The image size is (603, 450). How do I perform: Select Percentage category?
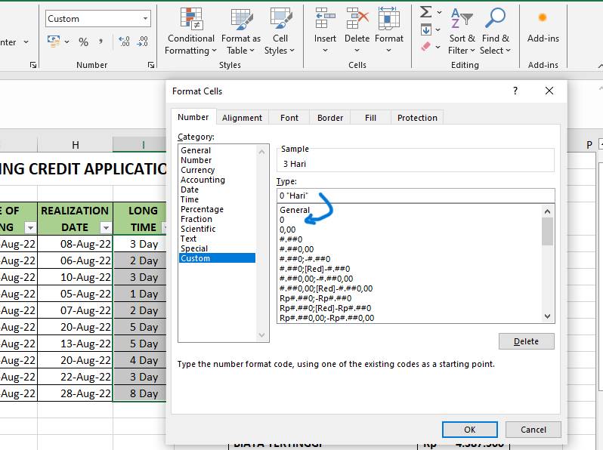pyautogui.click(x=217, y=209)
